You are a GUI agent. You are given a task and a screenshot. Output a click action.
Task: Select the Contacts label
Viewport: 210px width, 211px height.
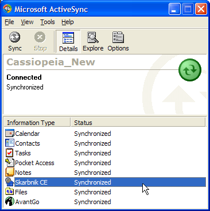tap(28, 143)
